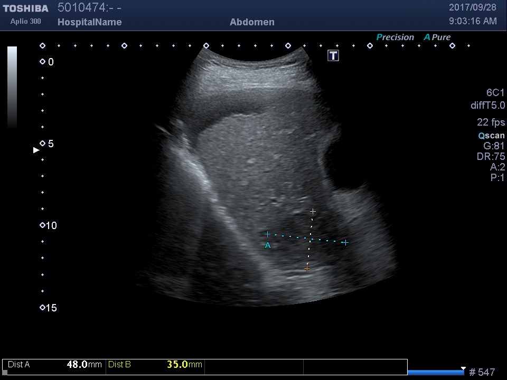Toggle the APure imaging indicator
The width and height of the screenshot is (507, 380).
click(x=437, y=37)
